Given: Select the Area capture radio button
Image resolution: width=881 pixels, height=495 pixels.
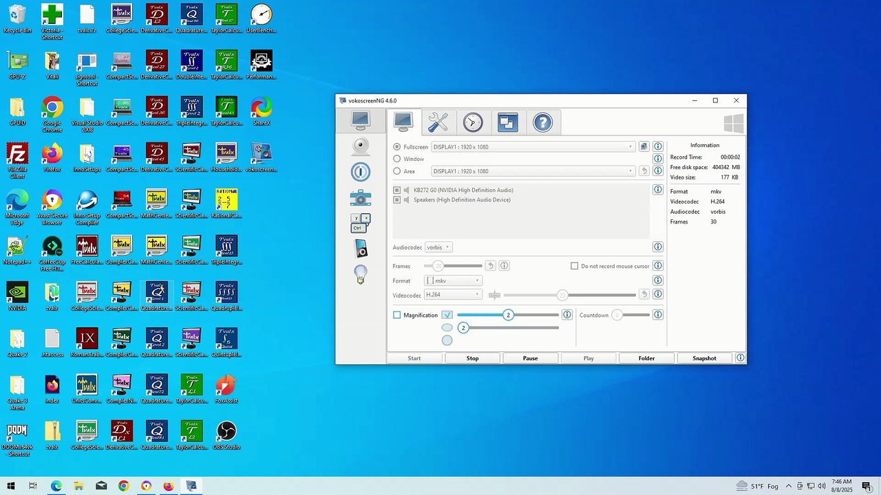Looking at the screenshot, I should tap(396, 171).
